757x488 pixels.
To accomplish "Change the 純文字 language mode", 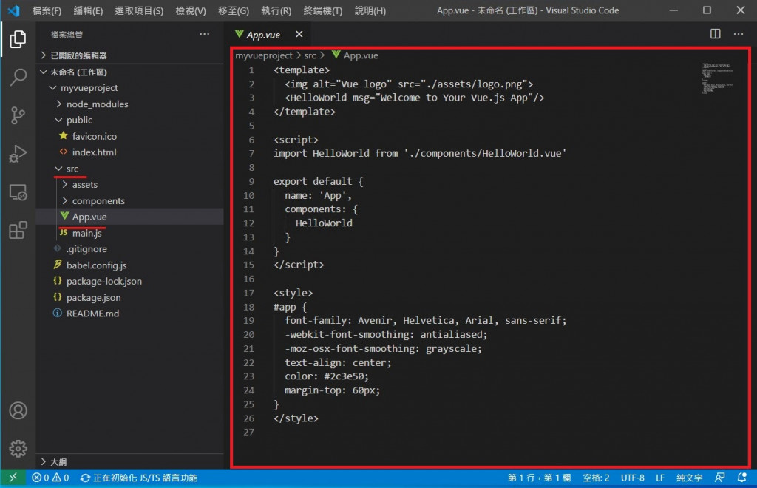I will [x=689, y=478].
